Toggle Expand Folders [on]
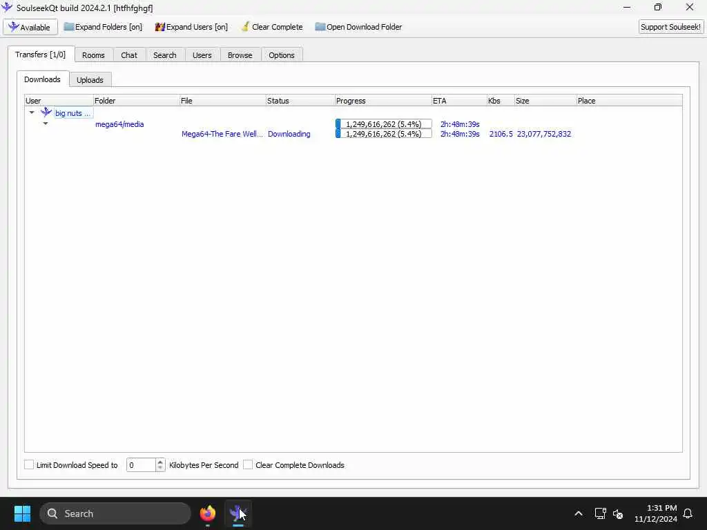The height and width of the screenshot is (530, 707). tap(104, 27)
